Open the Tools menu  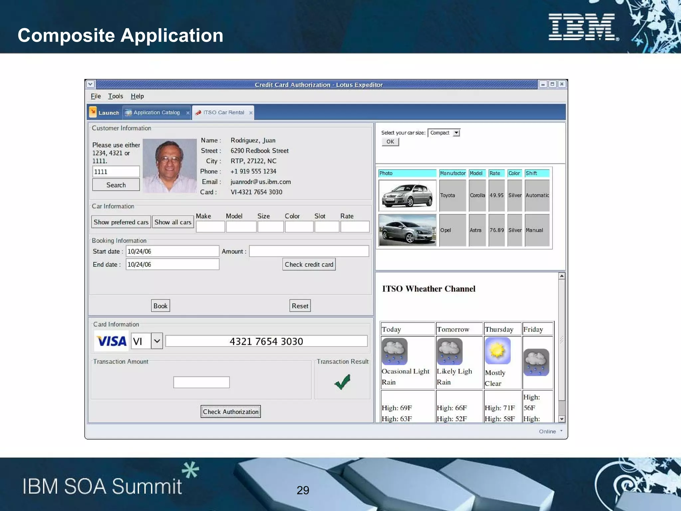115,96
